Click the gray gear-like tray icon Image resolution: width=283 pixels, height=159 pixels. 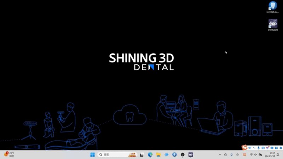[237, 154]
